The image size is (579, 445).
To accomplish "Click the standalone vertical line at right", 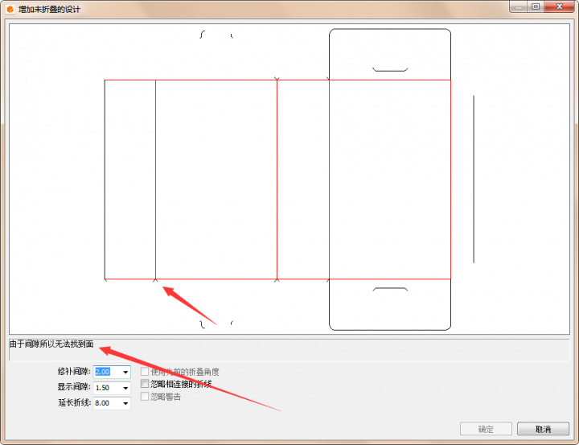I will [x=474, y=179].
